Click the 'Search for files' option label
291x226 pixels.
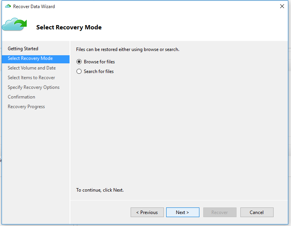tap(99, 71)
